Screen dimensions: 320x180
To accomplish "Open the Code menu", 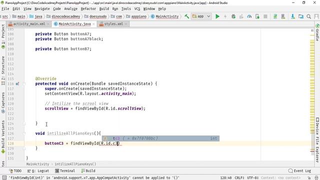I will [57, 9].
